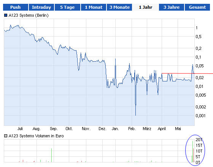This screenshot has width=213, height=167.
Task: Show the 1 Monat chart
Action: pos(94,7)
